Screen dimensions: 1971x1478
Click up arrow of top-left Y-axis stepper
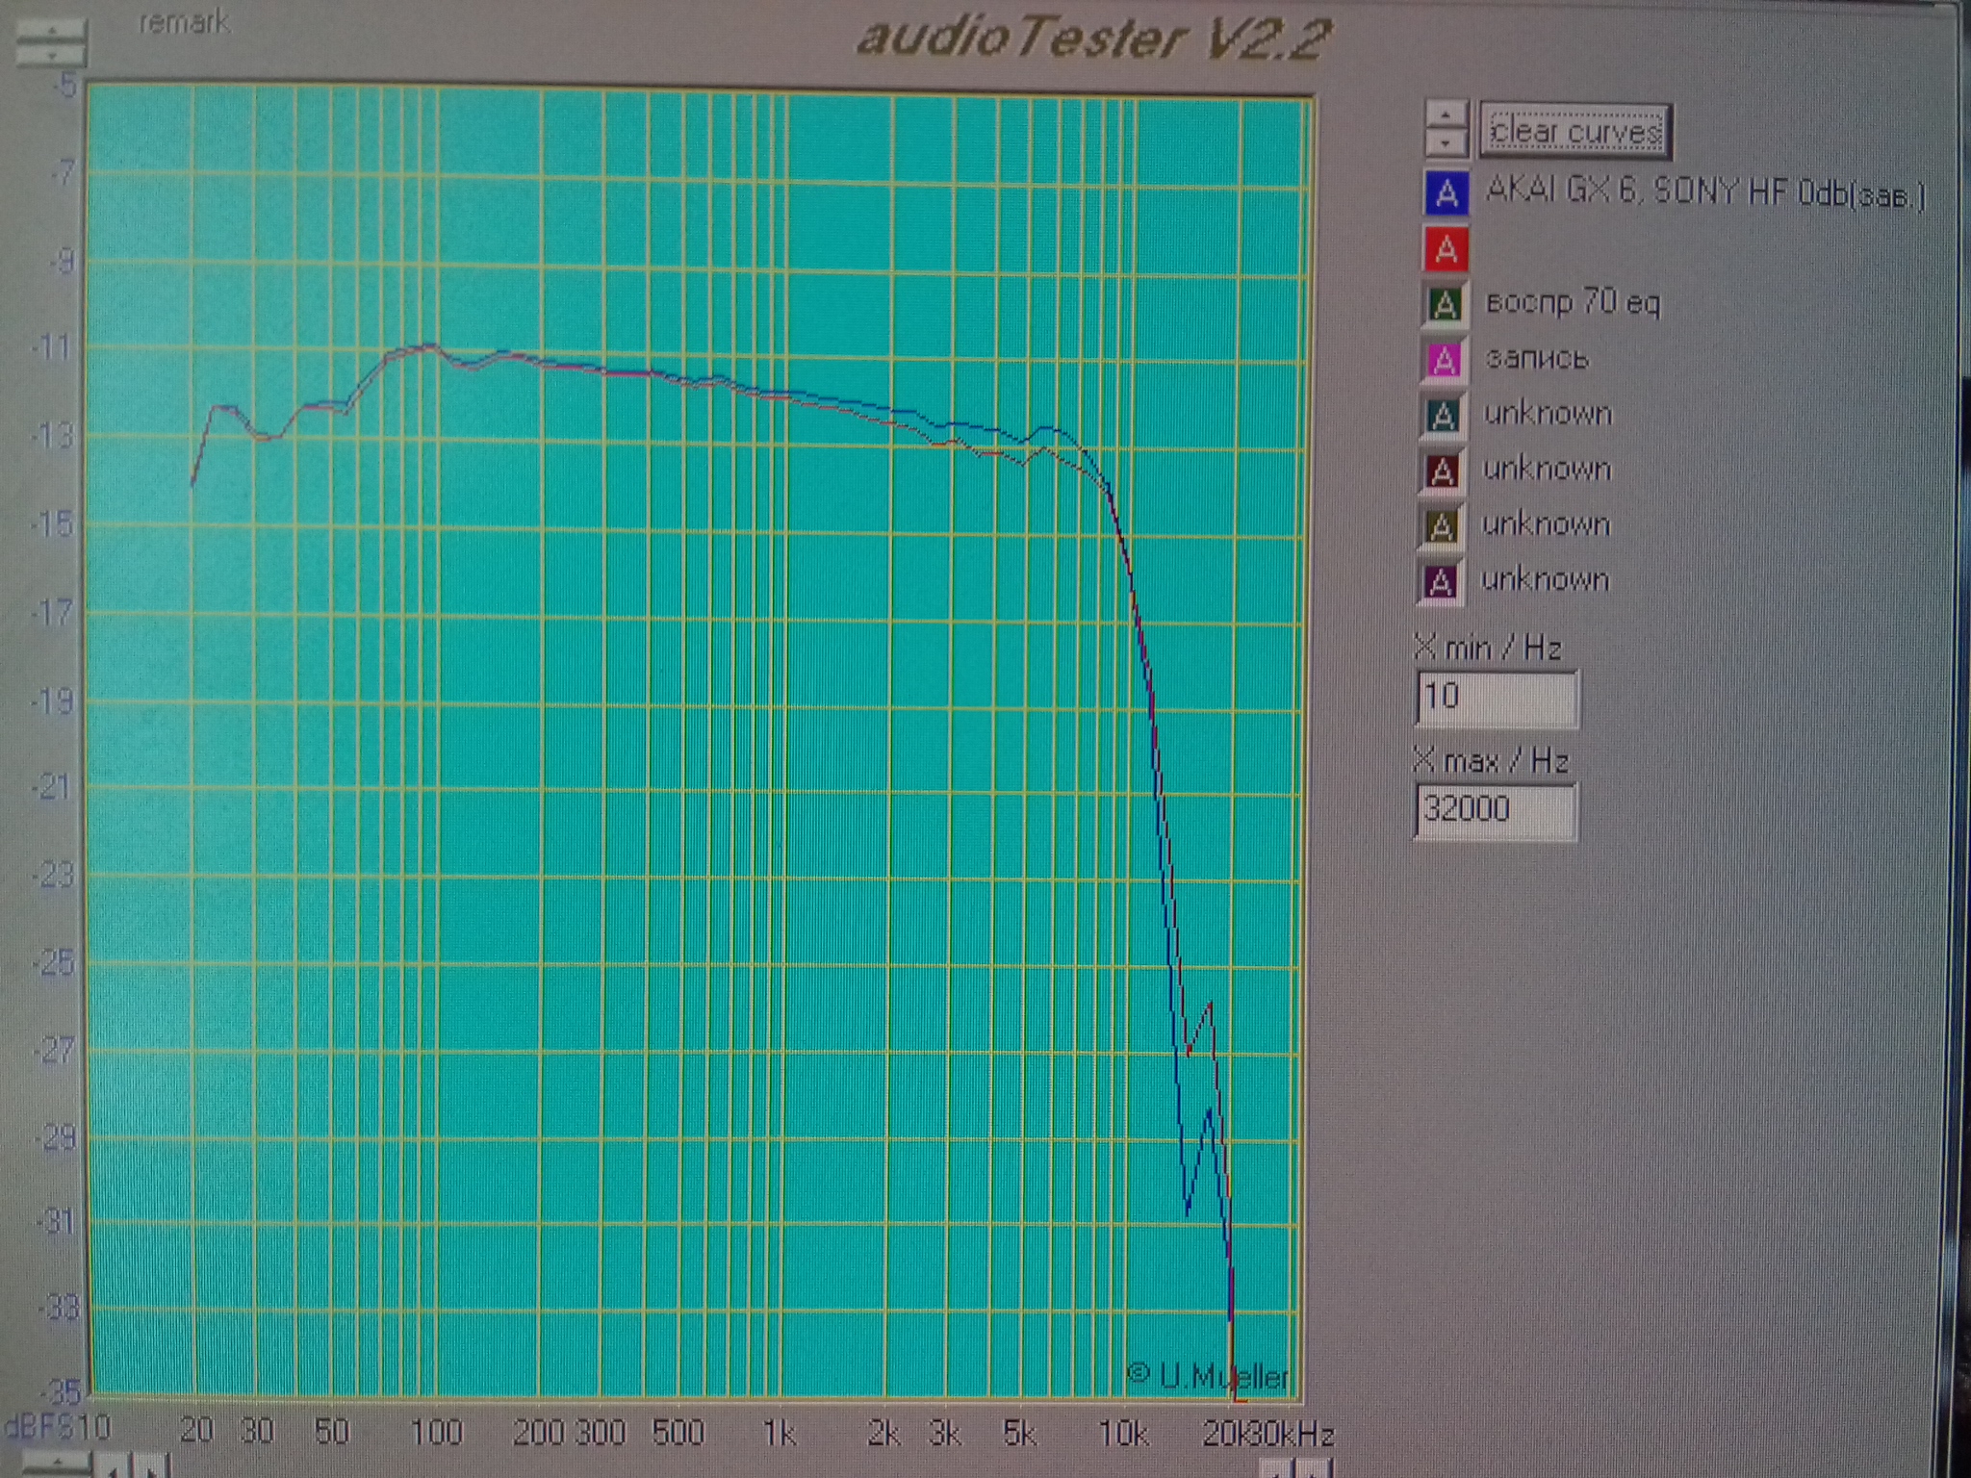pyautogui.click(x=52, y=31)
